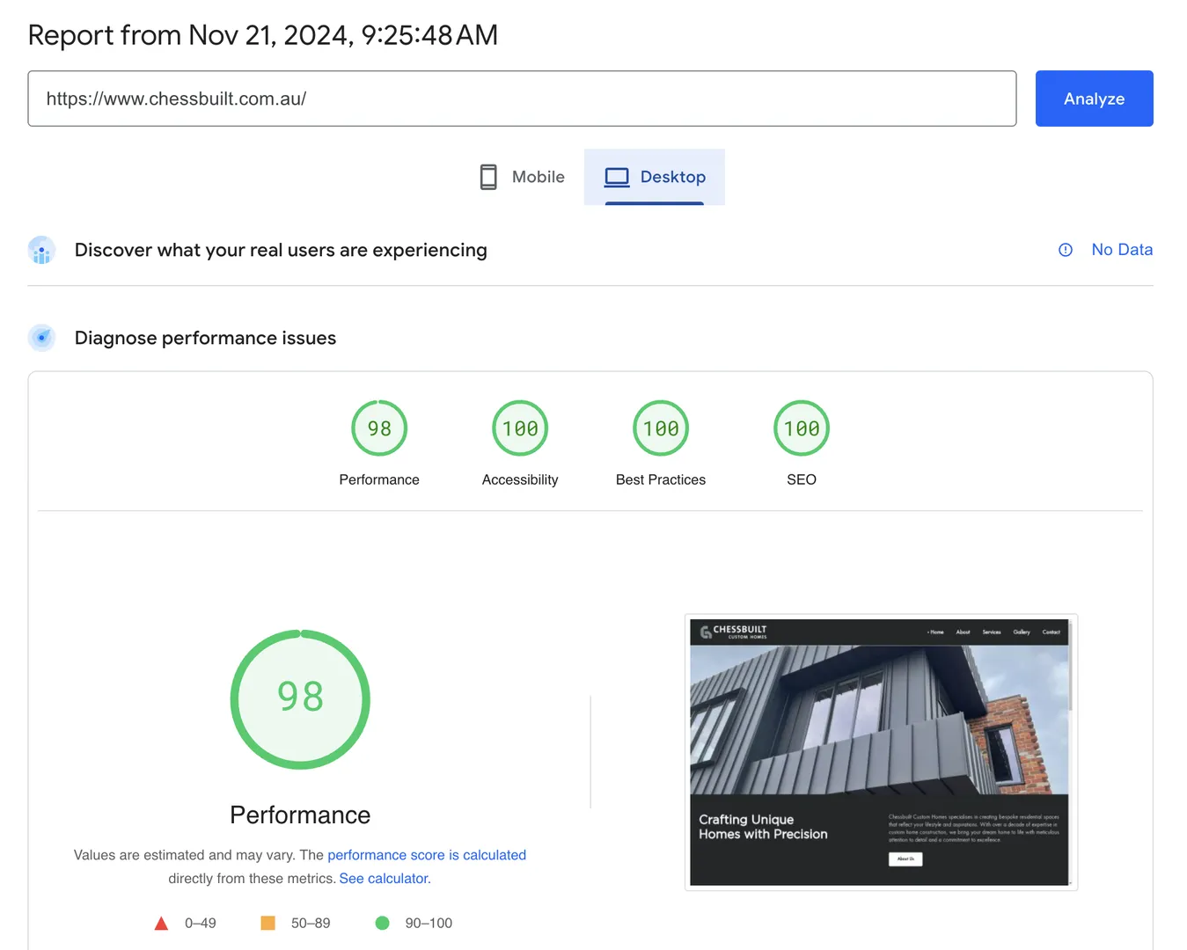Viewport: 1187px width, 950px height.
Task: Open the 'performance score is calculated' link
Action: (x=427, y=855)
